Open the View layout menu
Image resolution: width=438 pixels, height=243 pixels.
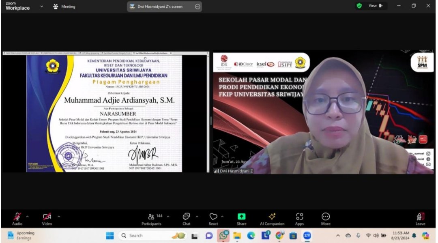tap(375, 6)
